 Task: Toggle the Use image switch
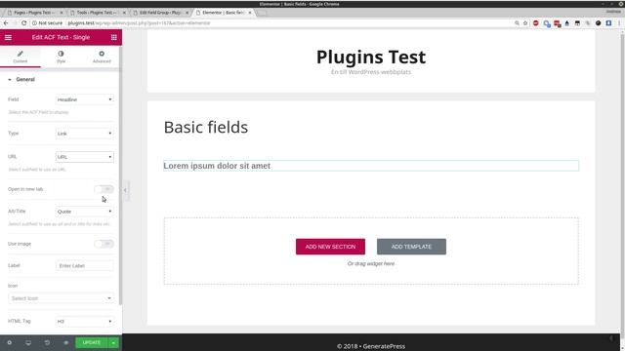[x=104, y=244]
